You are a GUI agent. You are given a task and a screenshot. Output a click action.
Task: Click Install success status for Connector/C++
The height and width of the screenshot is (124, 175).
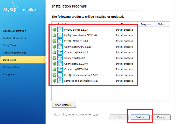pos(124,52)
